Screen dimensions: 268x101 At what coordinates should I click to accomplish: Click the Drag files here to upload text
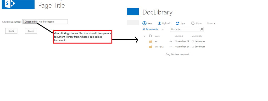point(177,55)
